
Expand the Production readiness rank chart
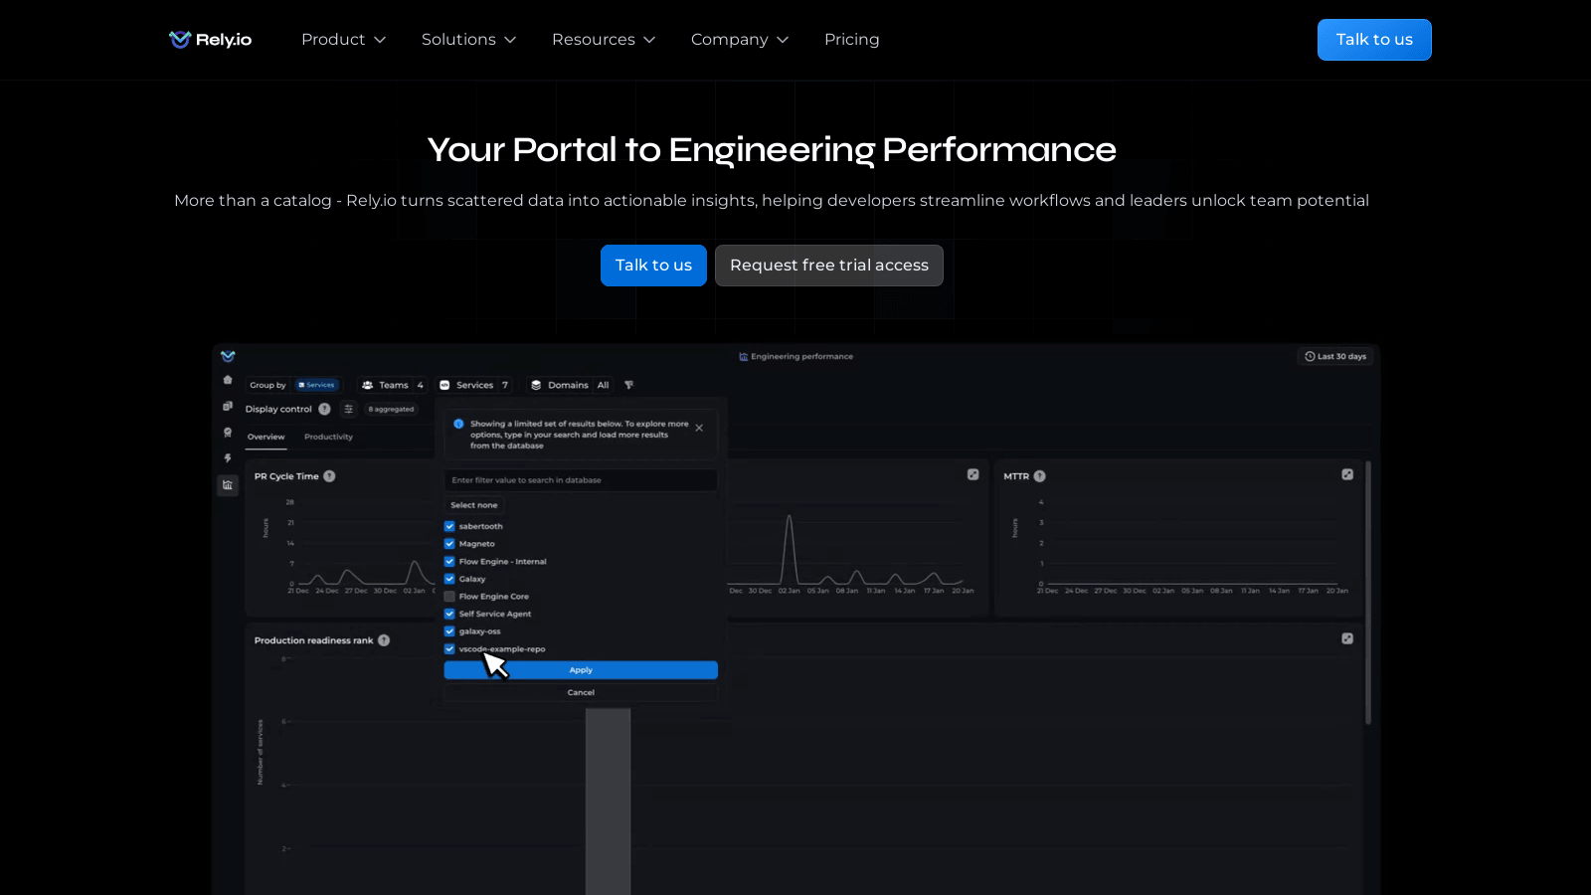click(1347, 638)
